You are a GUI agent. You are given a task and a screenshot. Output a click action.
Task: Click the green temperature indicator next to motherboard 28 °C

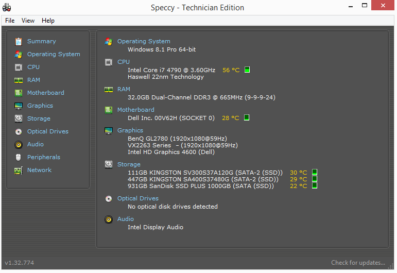click(247, 117)
